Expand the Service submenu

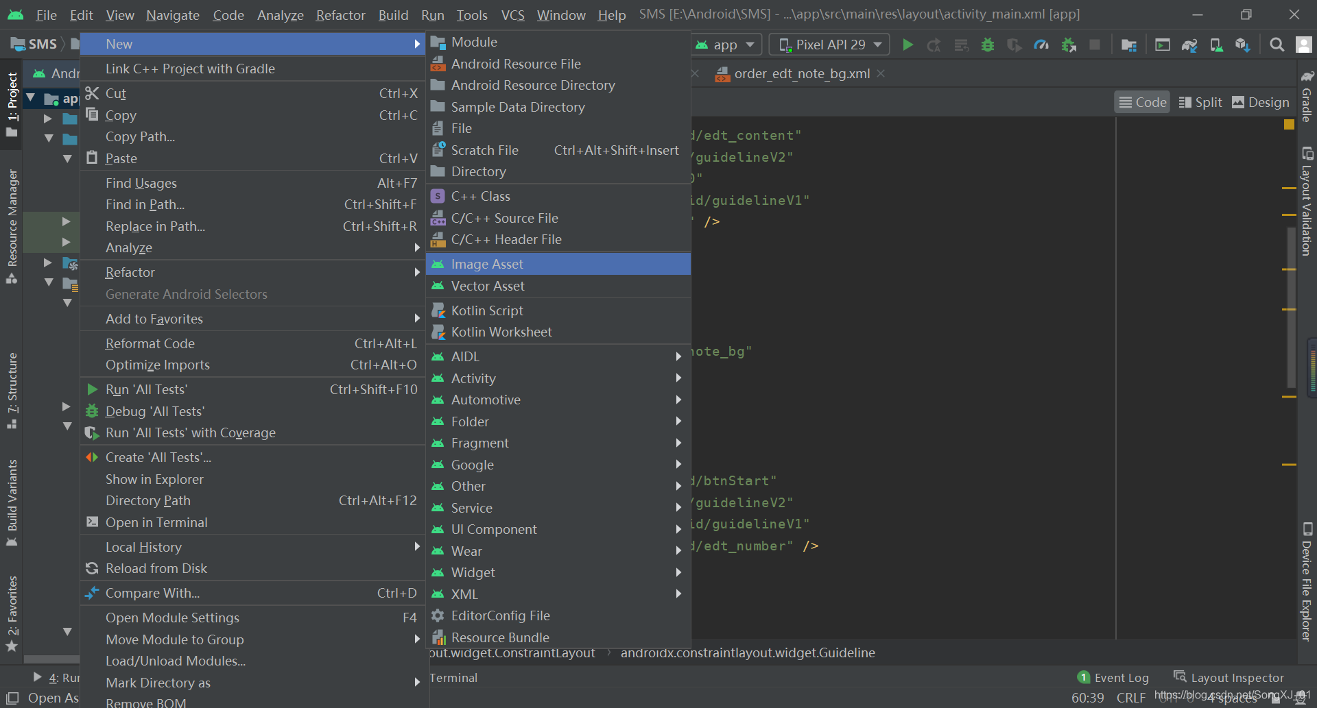558,508
